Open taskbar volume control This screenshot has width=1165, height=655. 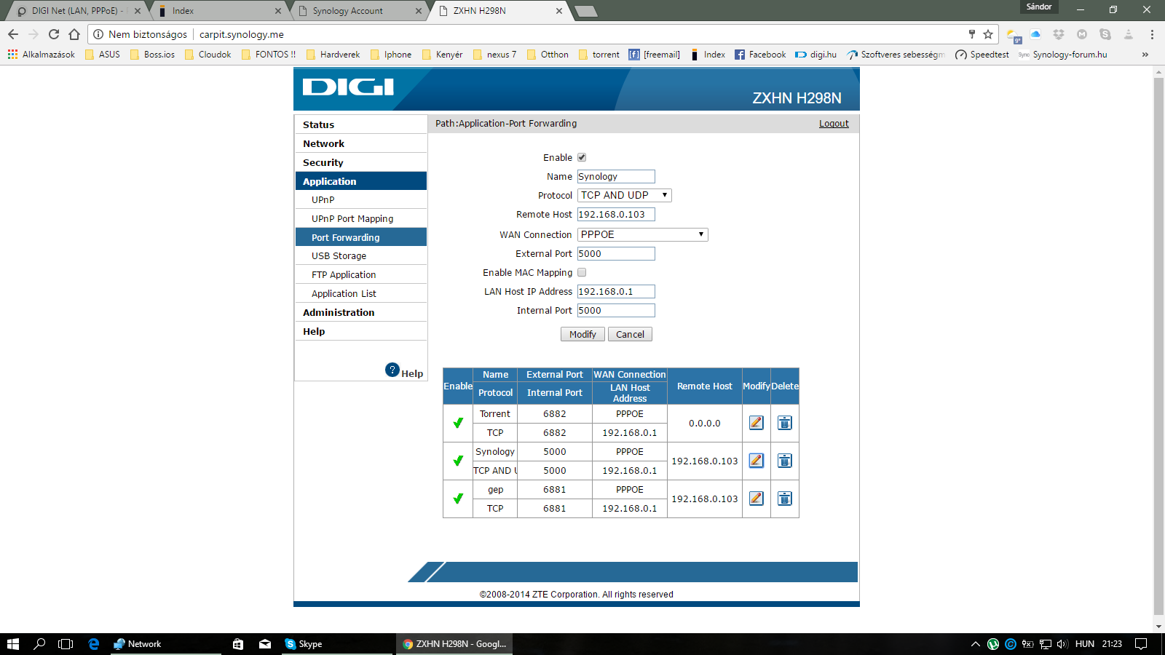point(1062,644)
